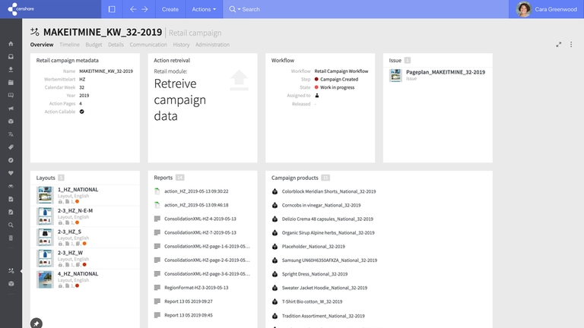Open the translation icon in sidebar
This screenshot has width=584, height=328.
click(11, 134)
